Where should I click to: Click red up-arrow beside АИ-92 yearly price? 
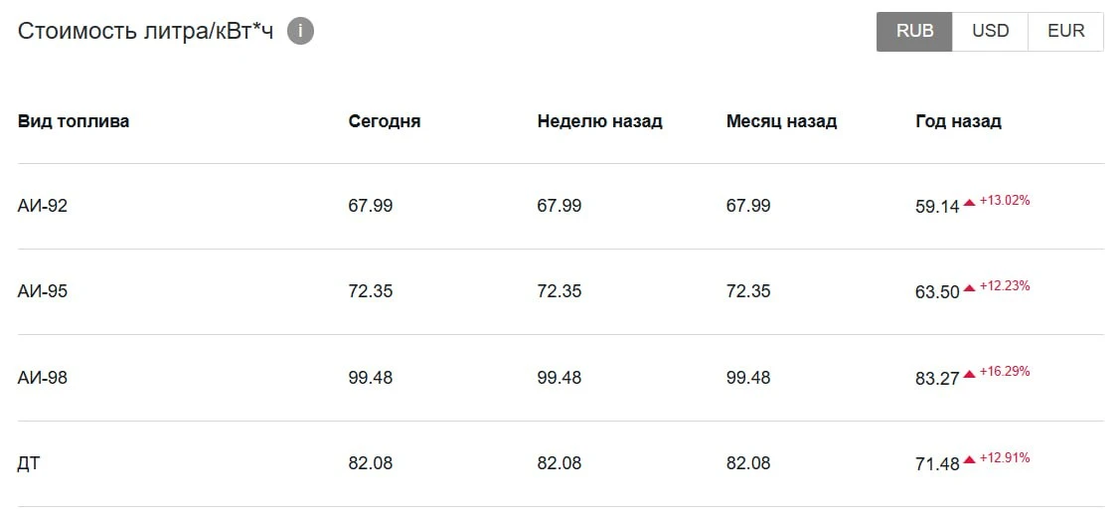click(969, 203)
